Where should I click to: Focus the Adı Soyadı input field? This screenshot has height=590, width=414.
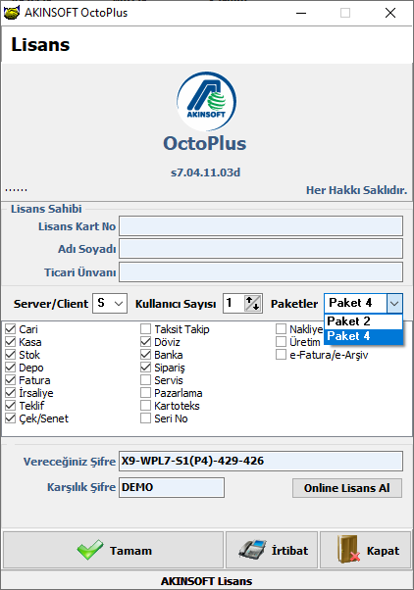[261, 249]
